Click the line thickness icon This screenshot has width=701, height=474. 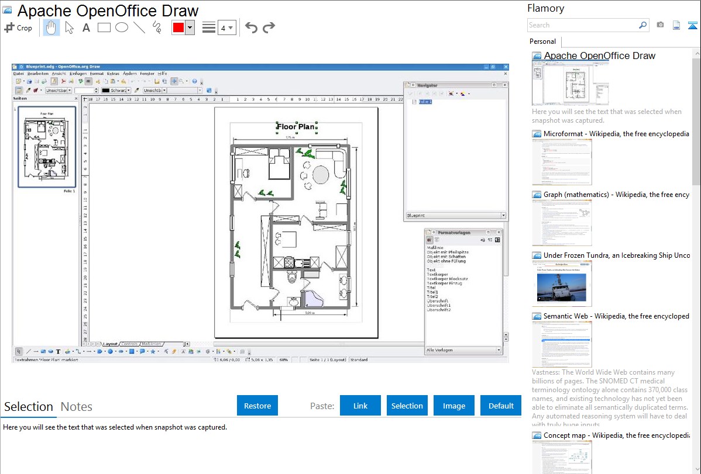pyautogui.click(x=208, y=27)
